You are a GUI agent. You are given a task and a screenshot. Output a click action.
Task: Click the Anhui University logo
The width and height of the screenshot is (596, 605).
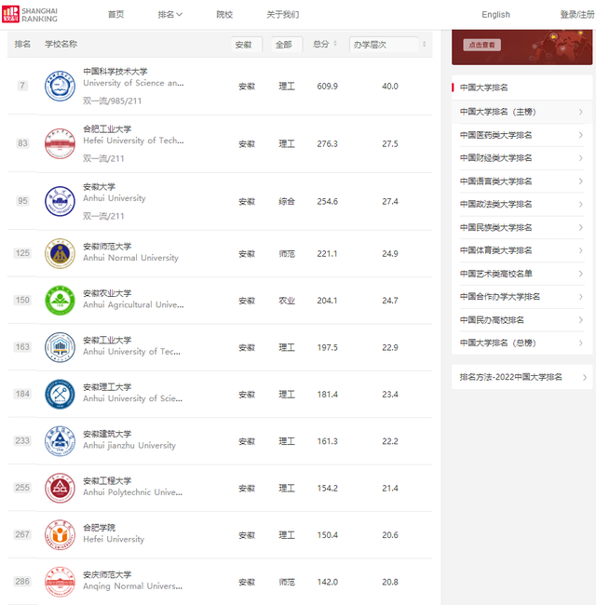pyautogui.click(x=60, y=201)
